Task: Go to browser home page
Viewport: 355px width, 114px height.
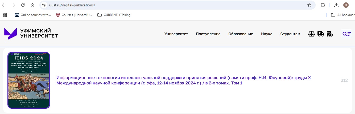Action: [32, 5]
